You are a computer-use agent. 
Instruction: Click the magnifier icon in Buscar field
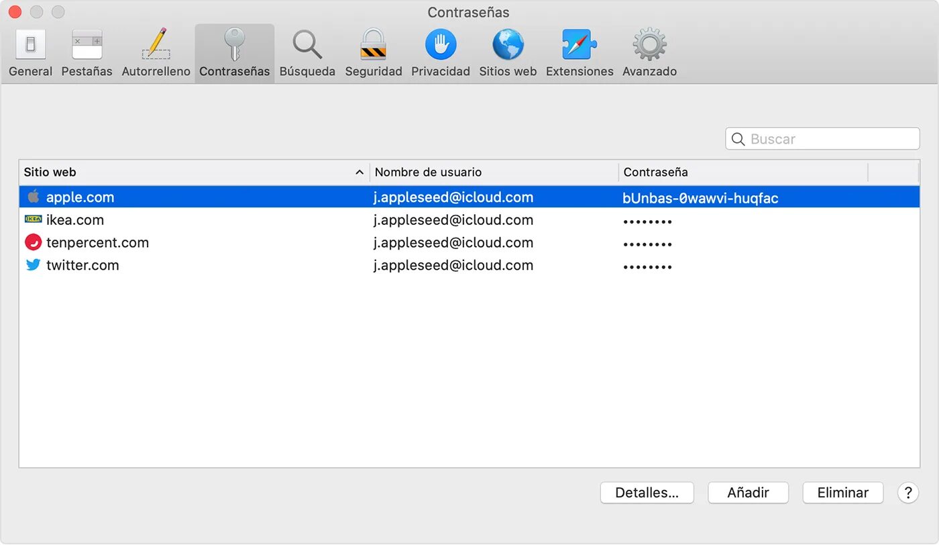pos(738,139)
